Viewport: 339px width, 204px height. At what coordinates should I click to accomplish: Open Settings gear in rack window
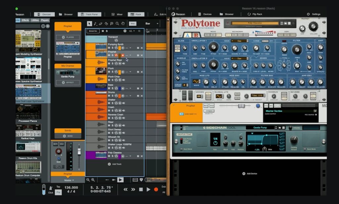point(308,14)
